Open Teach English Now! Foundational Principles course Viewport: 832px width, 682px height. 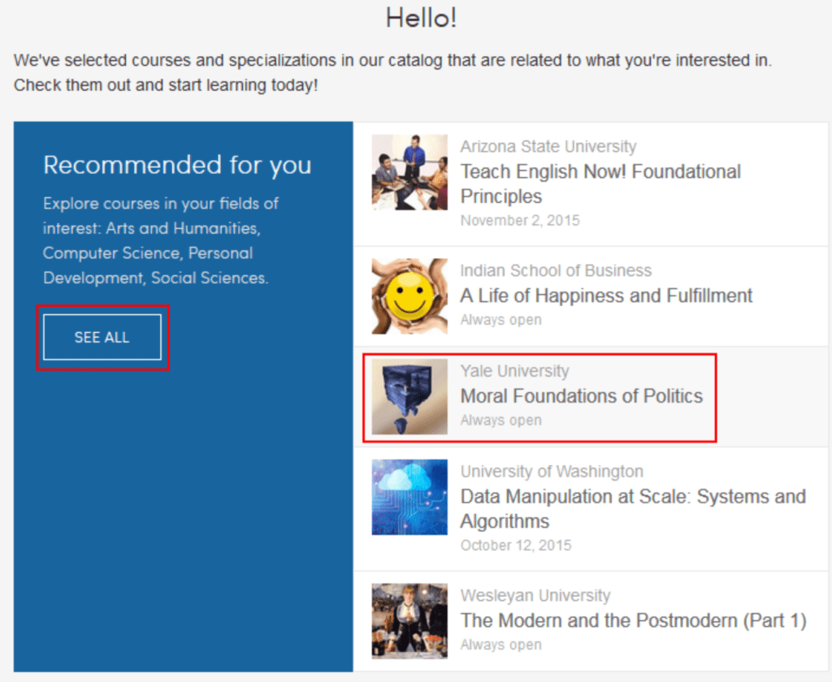(600, 184)
